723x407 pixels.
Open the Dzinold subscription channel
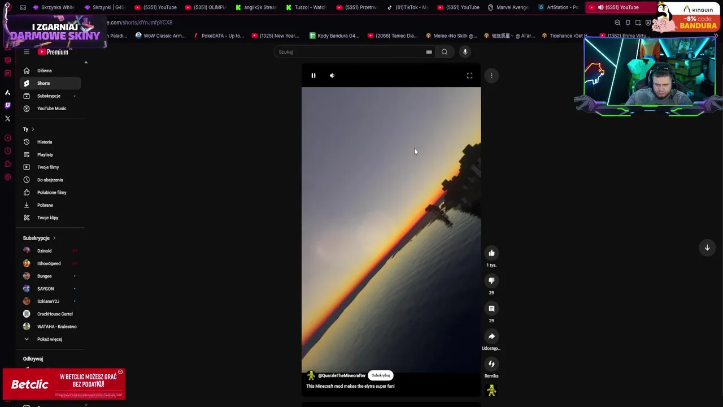pyautogui.click(x=50, y=251)
